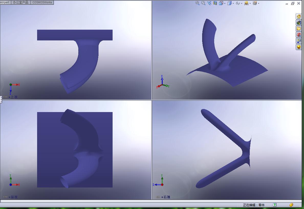This screenshot has height=209, width=304.
Task: Click the 正在编辑：零件 status text
Action: click(254, 205)
